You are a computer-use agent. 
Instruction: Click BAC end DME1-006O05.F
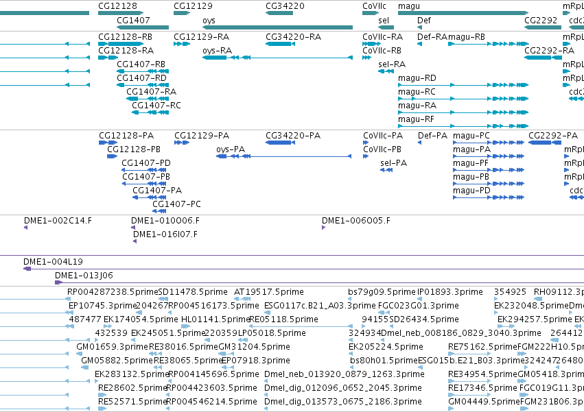pos(356,221)
